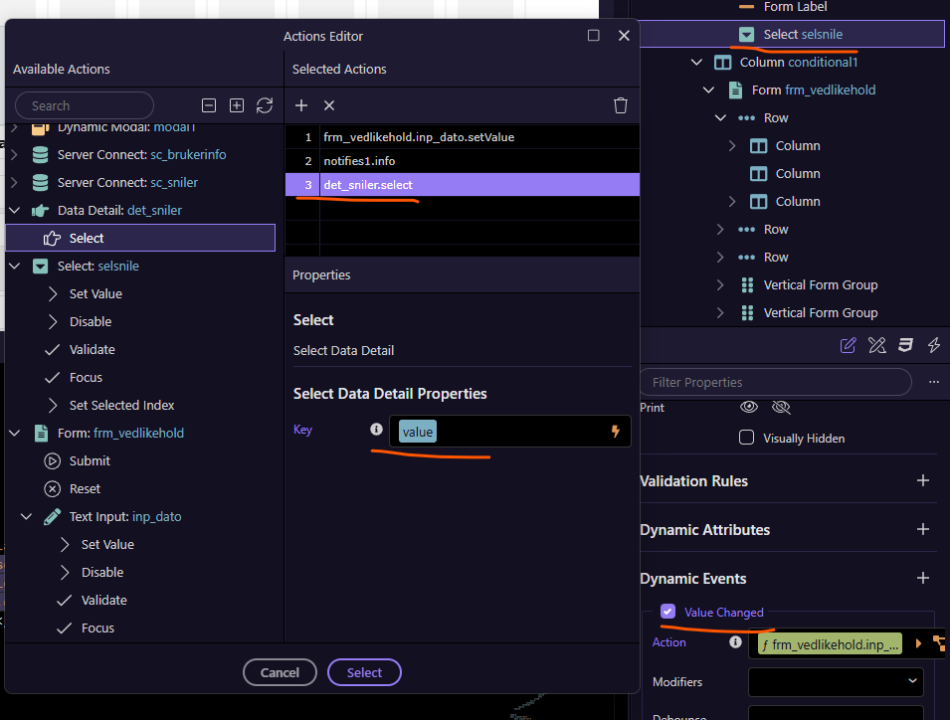Image resolution: width=950 pixels, height=720 pixels.
Task: Open filter properties more options menu
Action: pyautogui.click(x=934, y=382)
